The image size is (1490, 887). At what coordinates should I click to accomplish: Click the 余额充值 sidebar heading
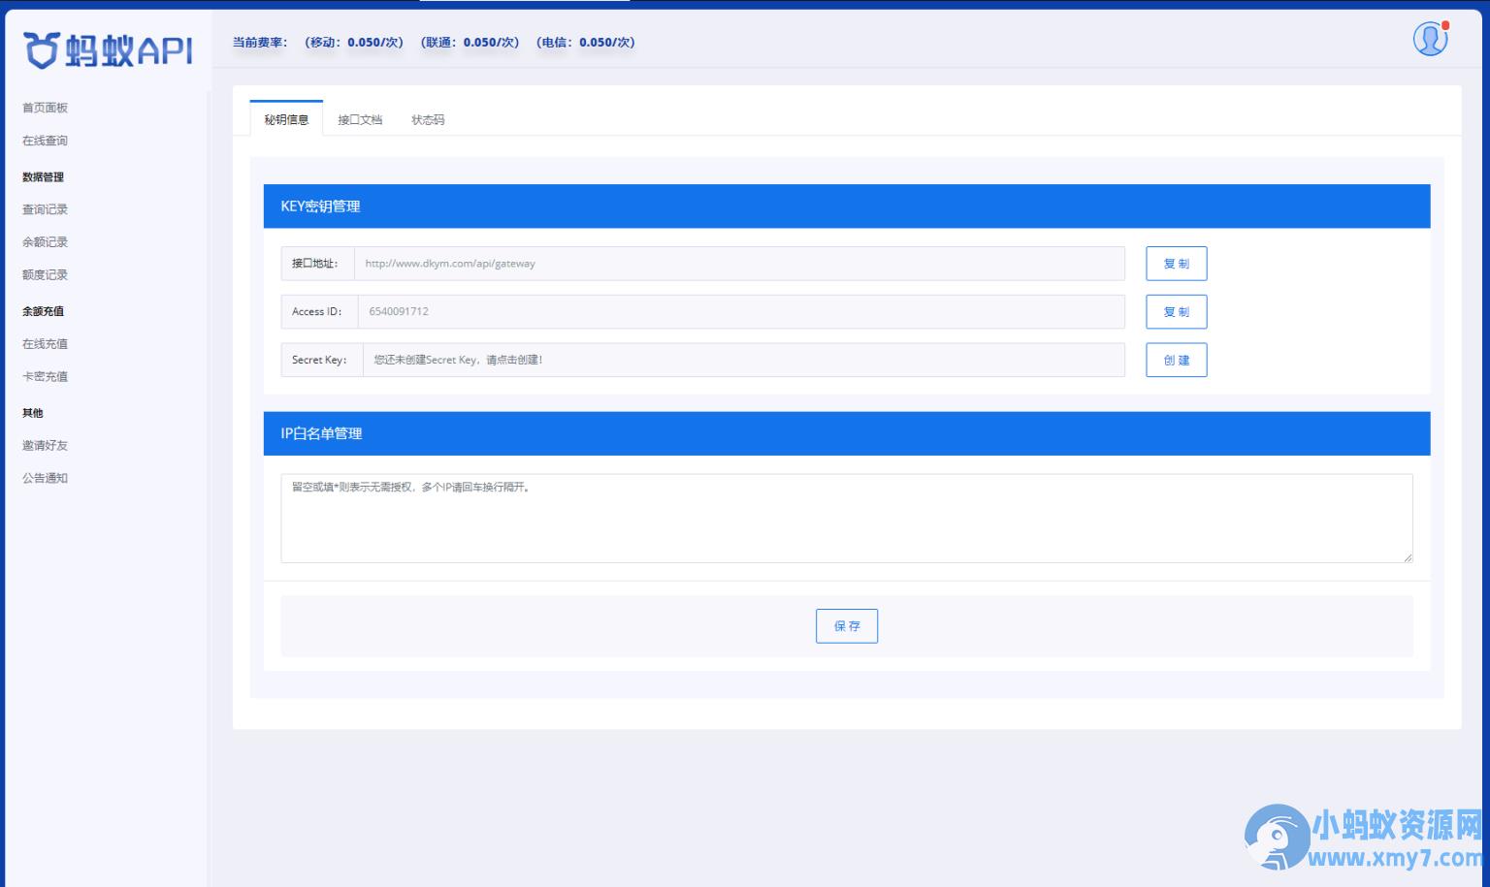(x=43, y=312)
